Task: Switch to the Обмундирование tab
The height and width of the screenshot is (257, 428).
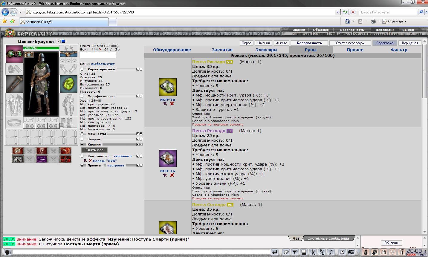Action: pyautogui.click(x=172, y=50)
